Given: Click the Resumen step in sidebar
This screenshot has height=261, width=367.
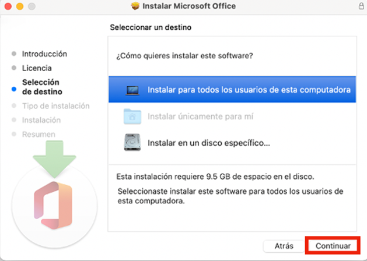Looking at the screenshot, I should click(x=39, y=135).
